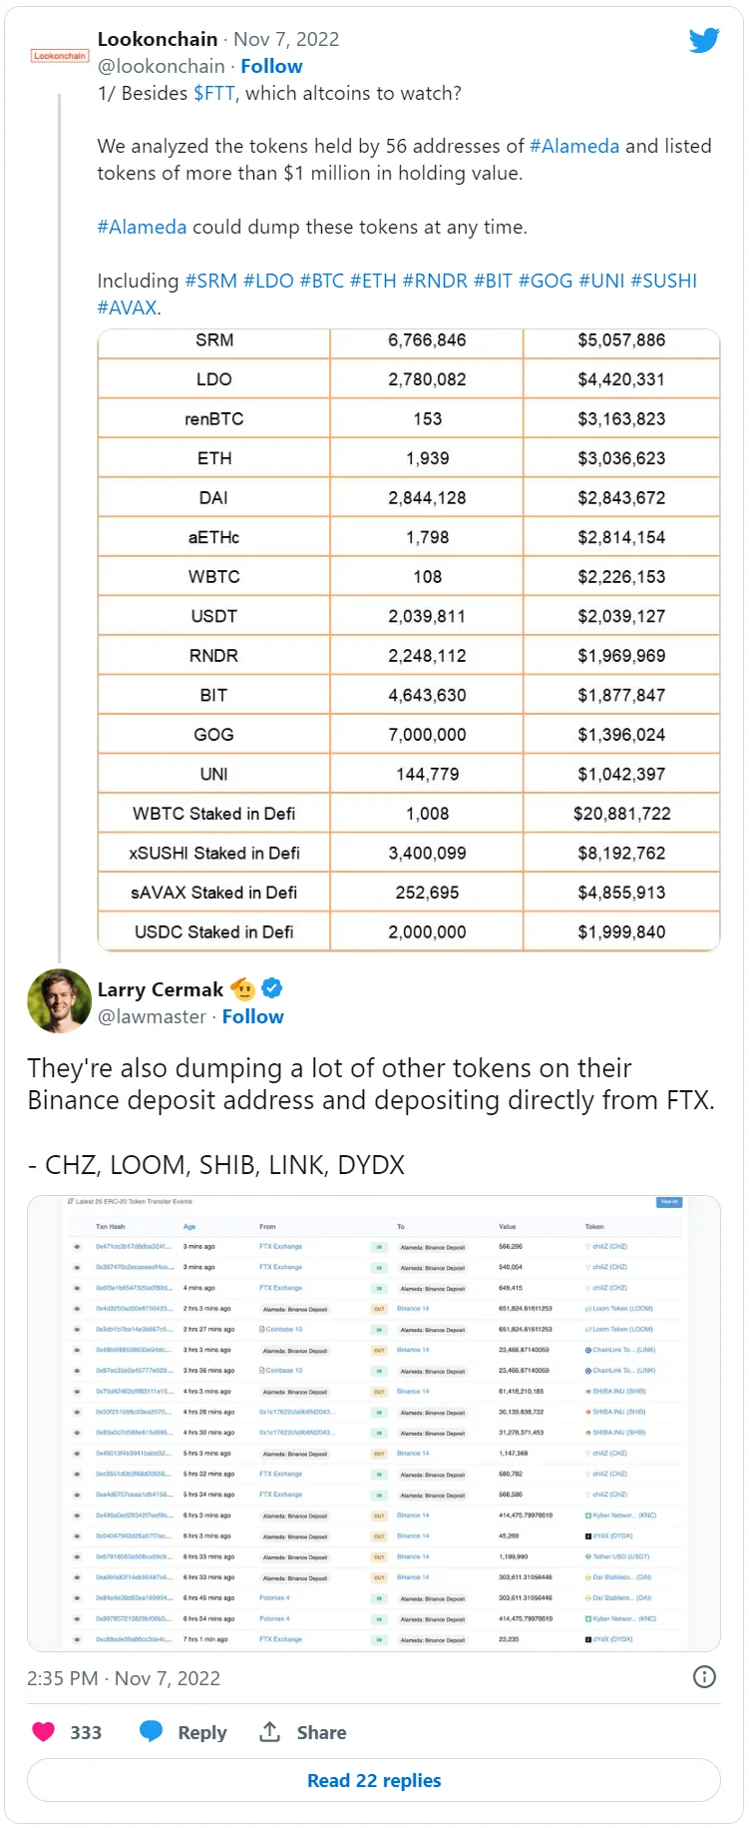Open the Alameda token holdings table image
Viewport: 749px width, 1828px height.
point(409,639)
